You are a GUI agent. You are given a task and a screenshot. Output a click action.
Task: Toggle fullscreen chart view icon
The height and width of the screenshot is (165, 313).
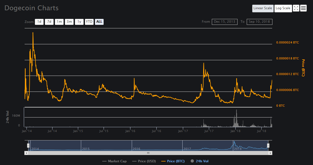pos(296,8)
